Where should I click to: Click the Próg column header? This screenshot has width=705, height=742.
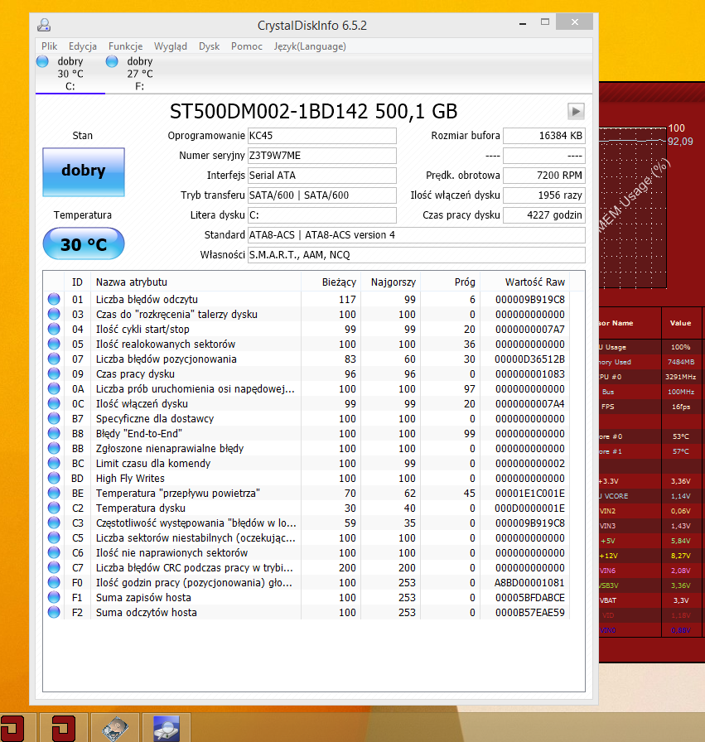[x=451, y=282]
